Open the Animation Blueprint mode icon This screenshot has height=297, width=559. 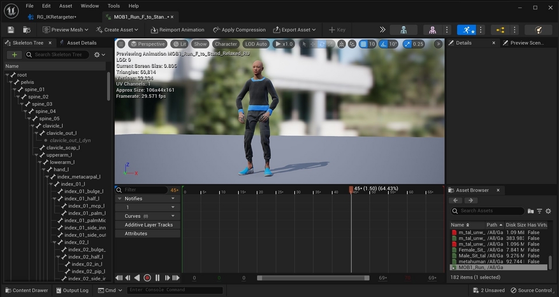500,30
